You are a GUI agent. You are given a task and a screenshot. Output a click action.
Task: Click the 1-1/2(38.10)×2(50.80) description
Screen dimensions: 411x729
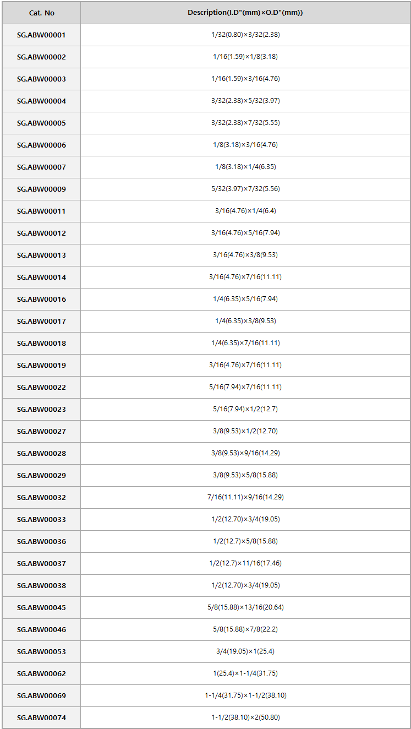[x=245, y=717]
